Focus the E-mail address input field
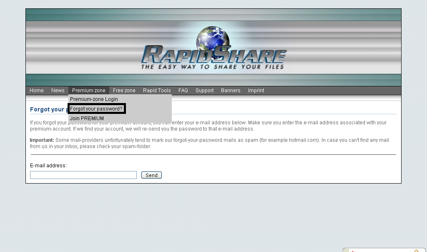The height and width of the screenshot is (252, 427). click(x=83, y=175)
